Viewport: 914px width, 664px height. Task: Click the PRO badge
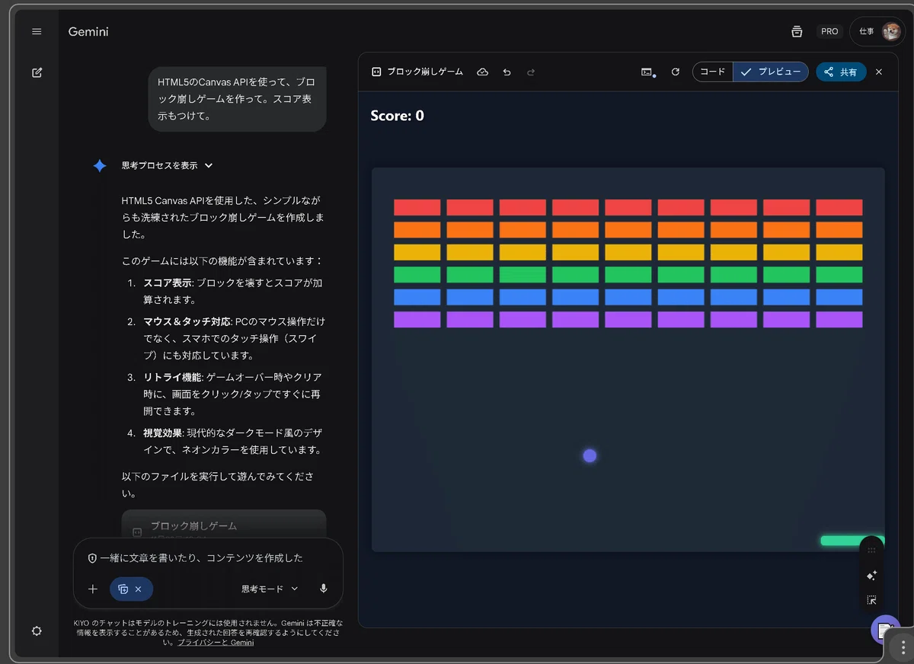(x=829, y=31)
